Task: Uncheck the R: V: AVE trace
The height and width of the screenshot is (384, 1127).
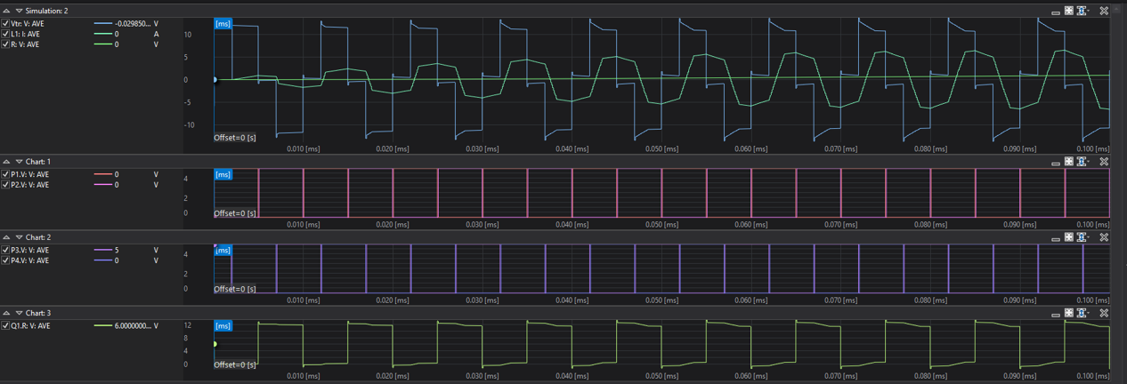Action: tap(6, 44)
